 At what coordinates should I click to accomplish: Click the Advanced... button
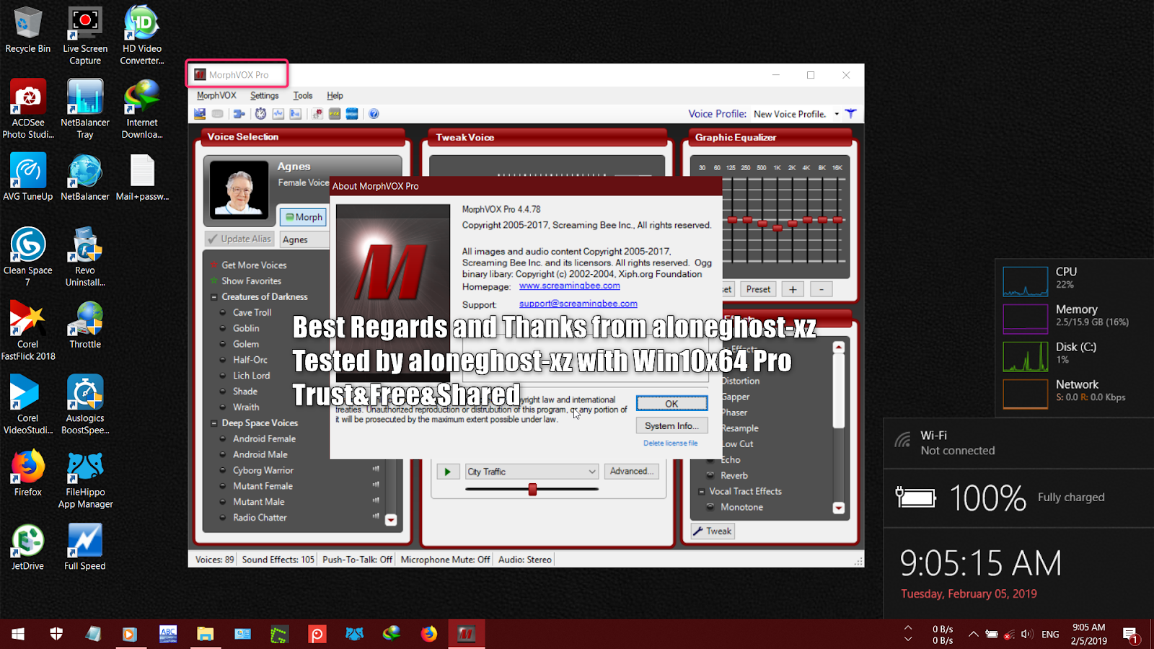click(x=631, y=472)
